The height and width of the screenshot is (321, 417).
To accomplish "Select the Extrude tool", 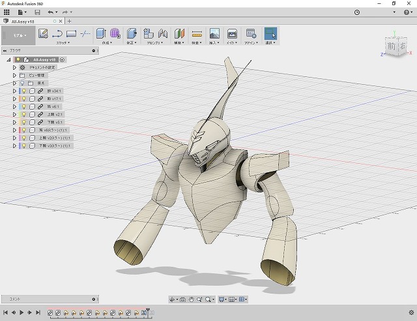I will coord(101,33).
